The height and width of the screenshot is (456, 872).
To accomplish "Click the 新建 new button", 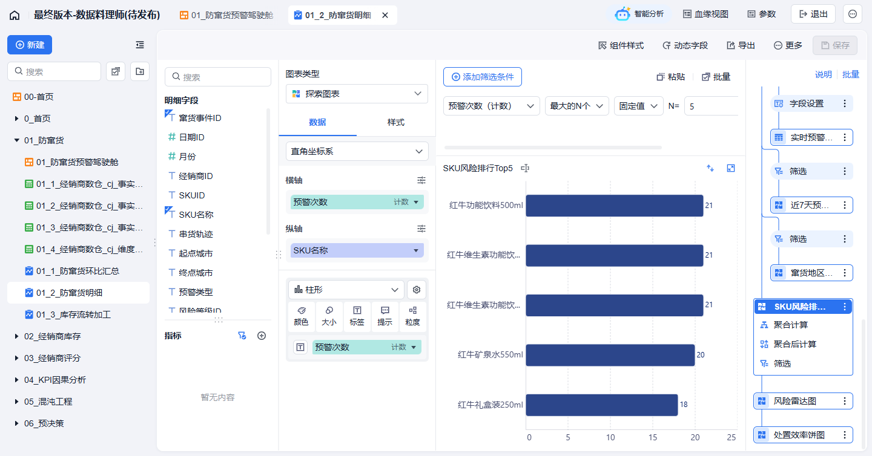I will pos(30,45).
